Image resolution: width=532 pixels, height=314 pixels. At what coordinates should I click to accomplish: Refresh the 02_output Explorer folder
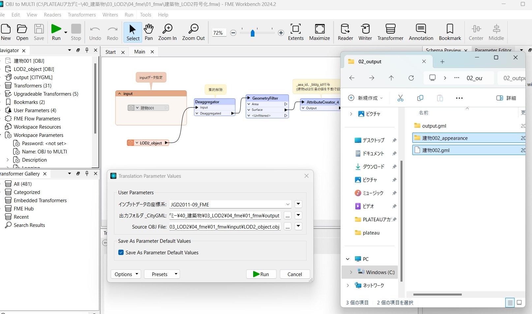pos(411,78)
